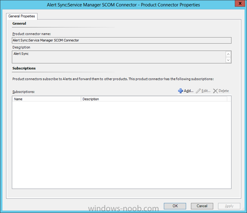Click the 'Product connector name:' label
Image resolution: width=247 pixels, height=213 pixels.
click(x=32, y=34)
